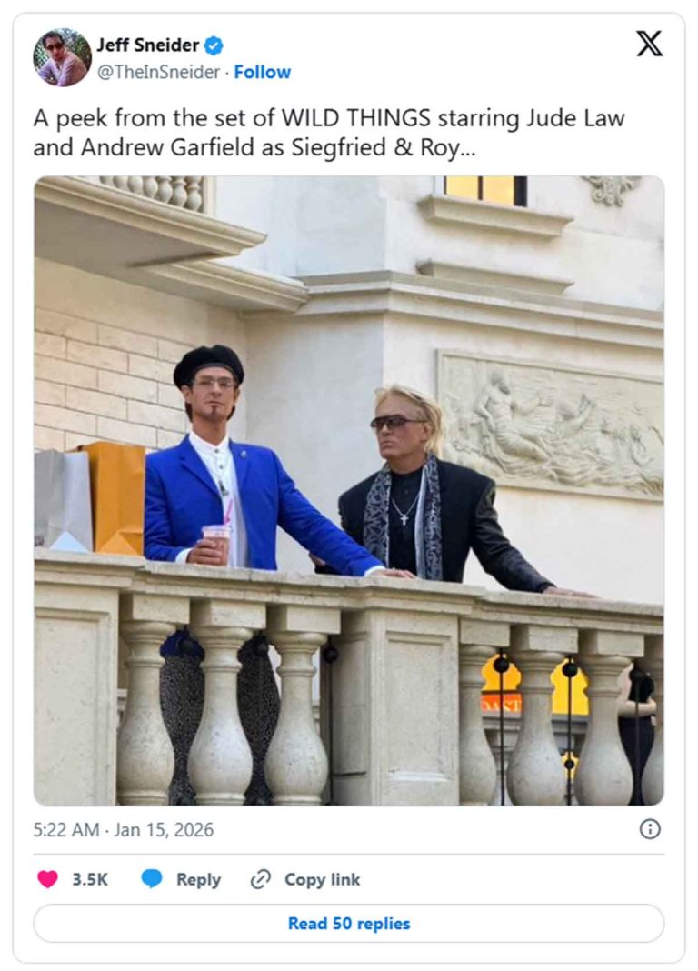Open the @TheInSneider handle link

click(x=158, y=73)
